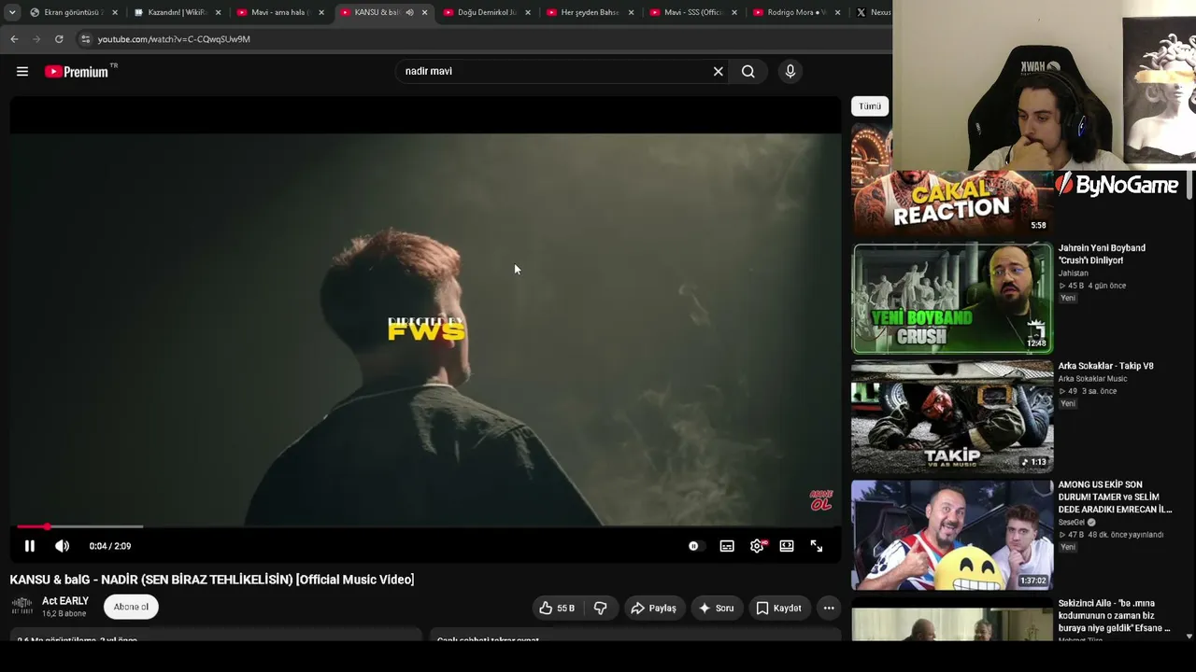This screenshot has height=672, width=1196.
Task: Open the Act EARLY channel avatar
Action: coord(21,607)
